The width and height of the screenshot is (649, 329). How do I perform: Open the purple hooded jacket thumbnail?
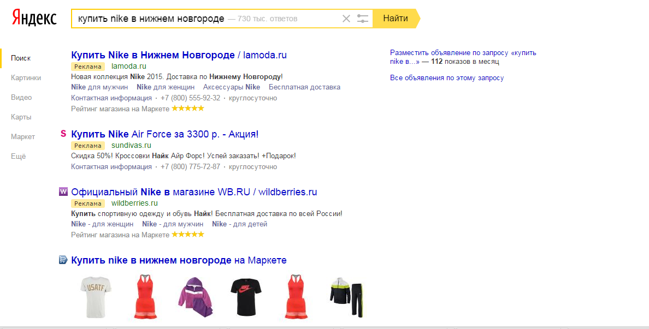[x=196, y=297]
